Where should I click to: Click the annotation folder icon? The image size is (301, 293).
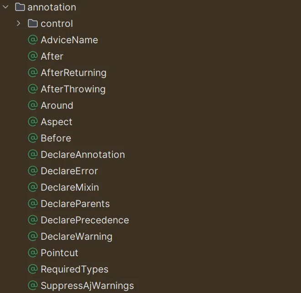click(20, 7)
